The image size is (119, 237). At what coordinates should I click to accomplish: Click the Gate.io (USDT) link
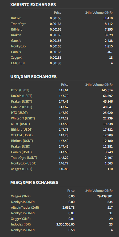22,107
